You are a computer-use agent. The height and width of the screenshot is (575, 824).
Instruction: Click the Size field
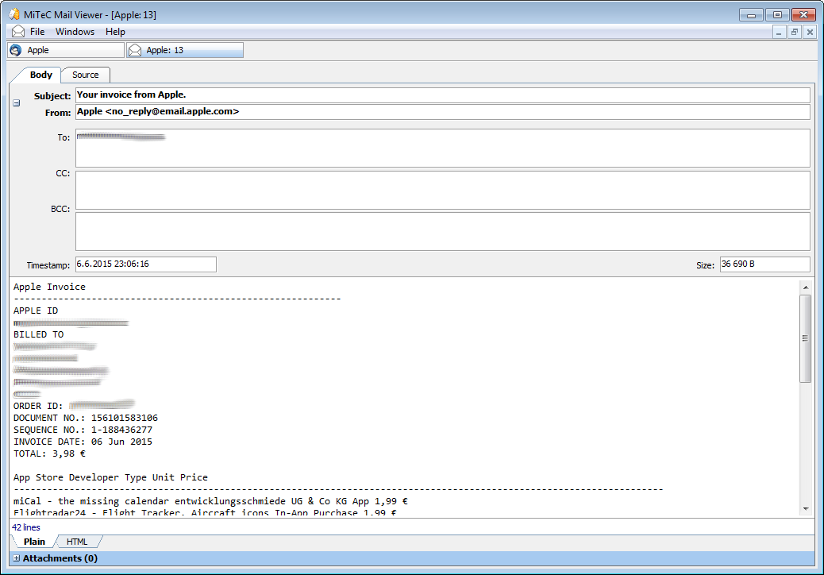point(764,264)
